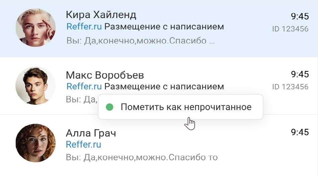The width and height of the screenshot is (318, 178).
Task: Open Reffer.ru link in Кира Хайленд chat
Action: pyautogui.click(x=84, y=26)
